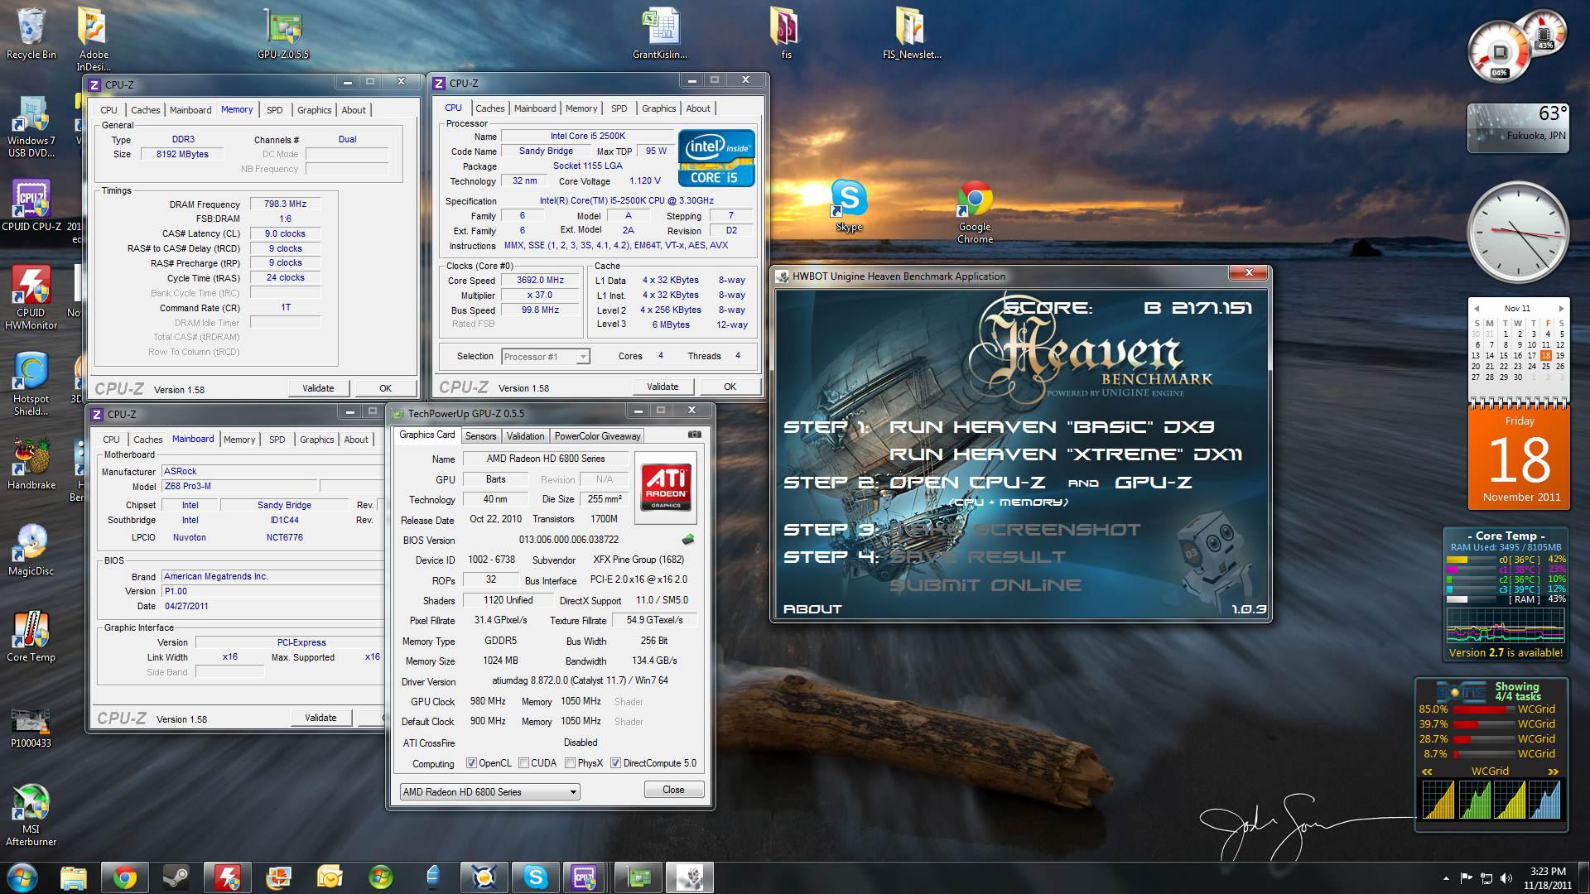This screenshot has width=1590, height=894.
Task: Click OK in CPU-Z CPU window
Action: [x=730, y=387]
